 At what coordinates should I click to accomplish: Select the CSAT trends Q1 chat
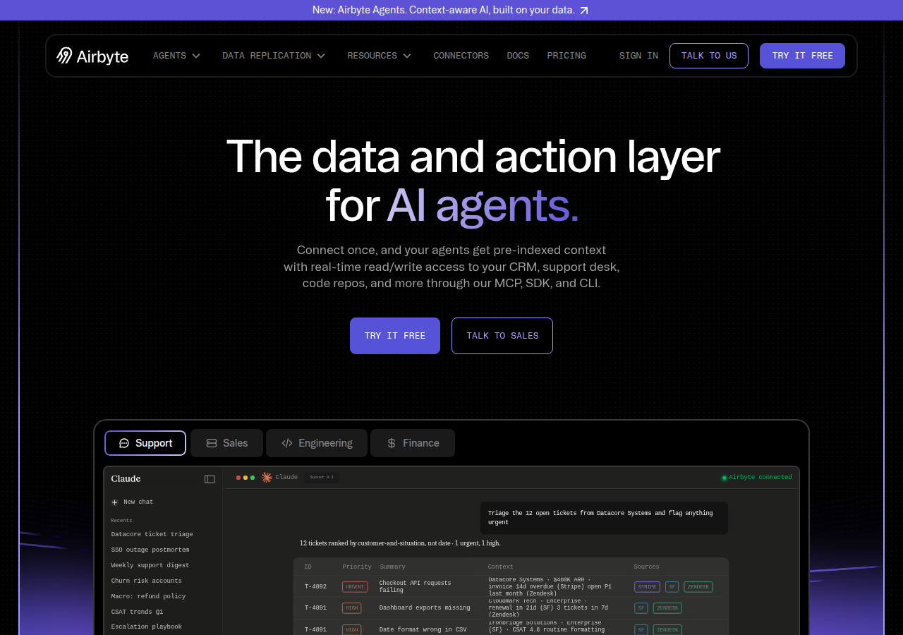[137, 612]
